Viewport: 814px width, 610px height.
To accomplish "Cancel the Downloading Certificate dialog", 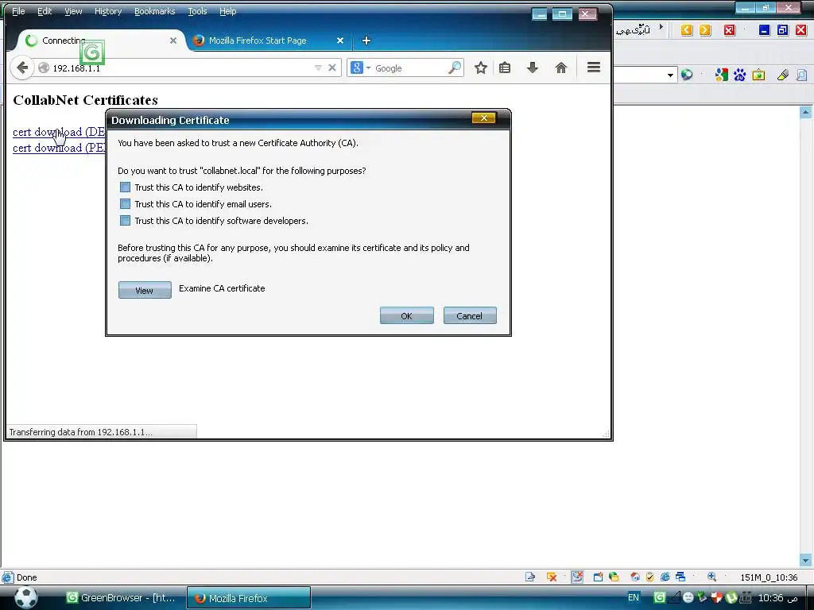I will (470, 315).
